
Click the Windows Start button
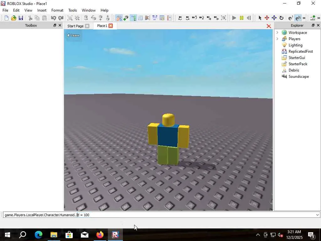(8, 235)
